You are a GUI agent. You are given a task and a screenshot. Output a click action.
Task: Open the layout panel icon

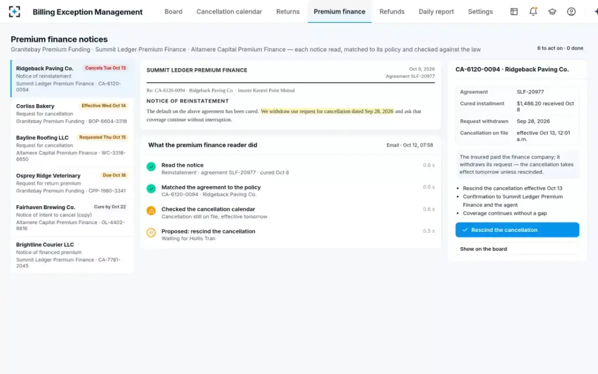click(514, 11)
